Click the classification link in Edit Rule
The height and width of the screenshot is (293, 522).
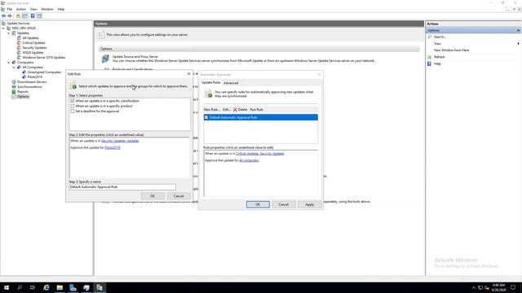120,141
